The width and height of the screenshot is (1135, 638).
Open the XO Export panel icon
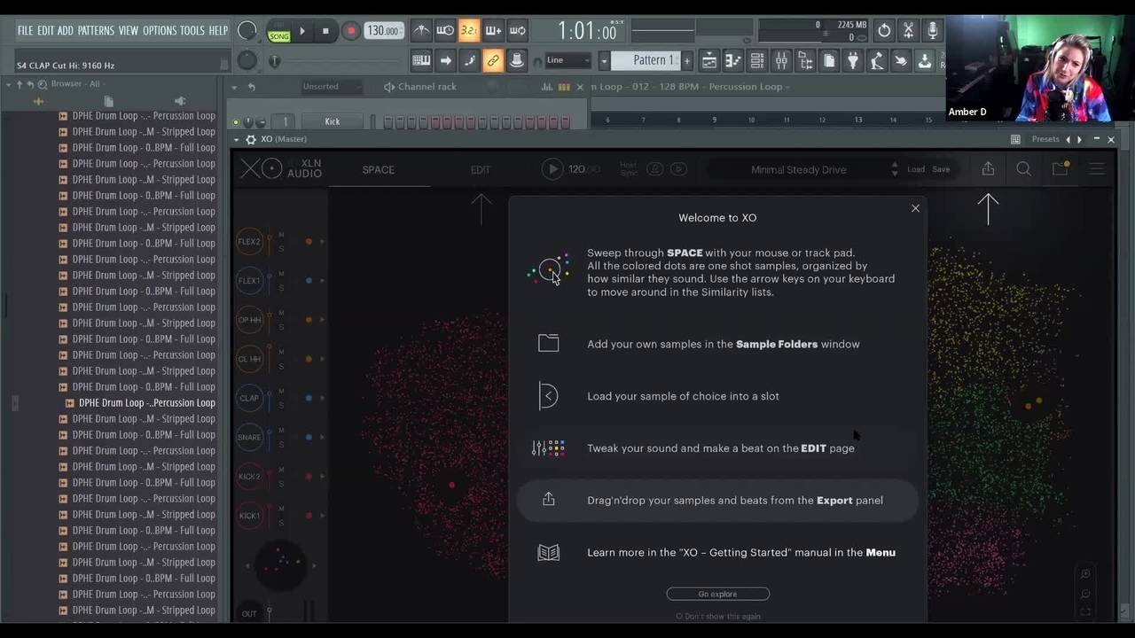pos(988,169)
